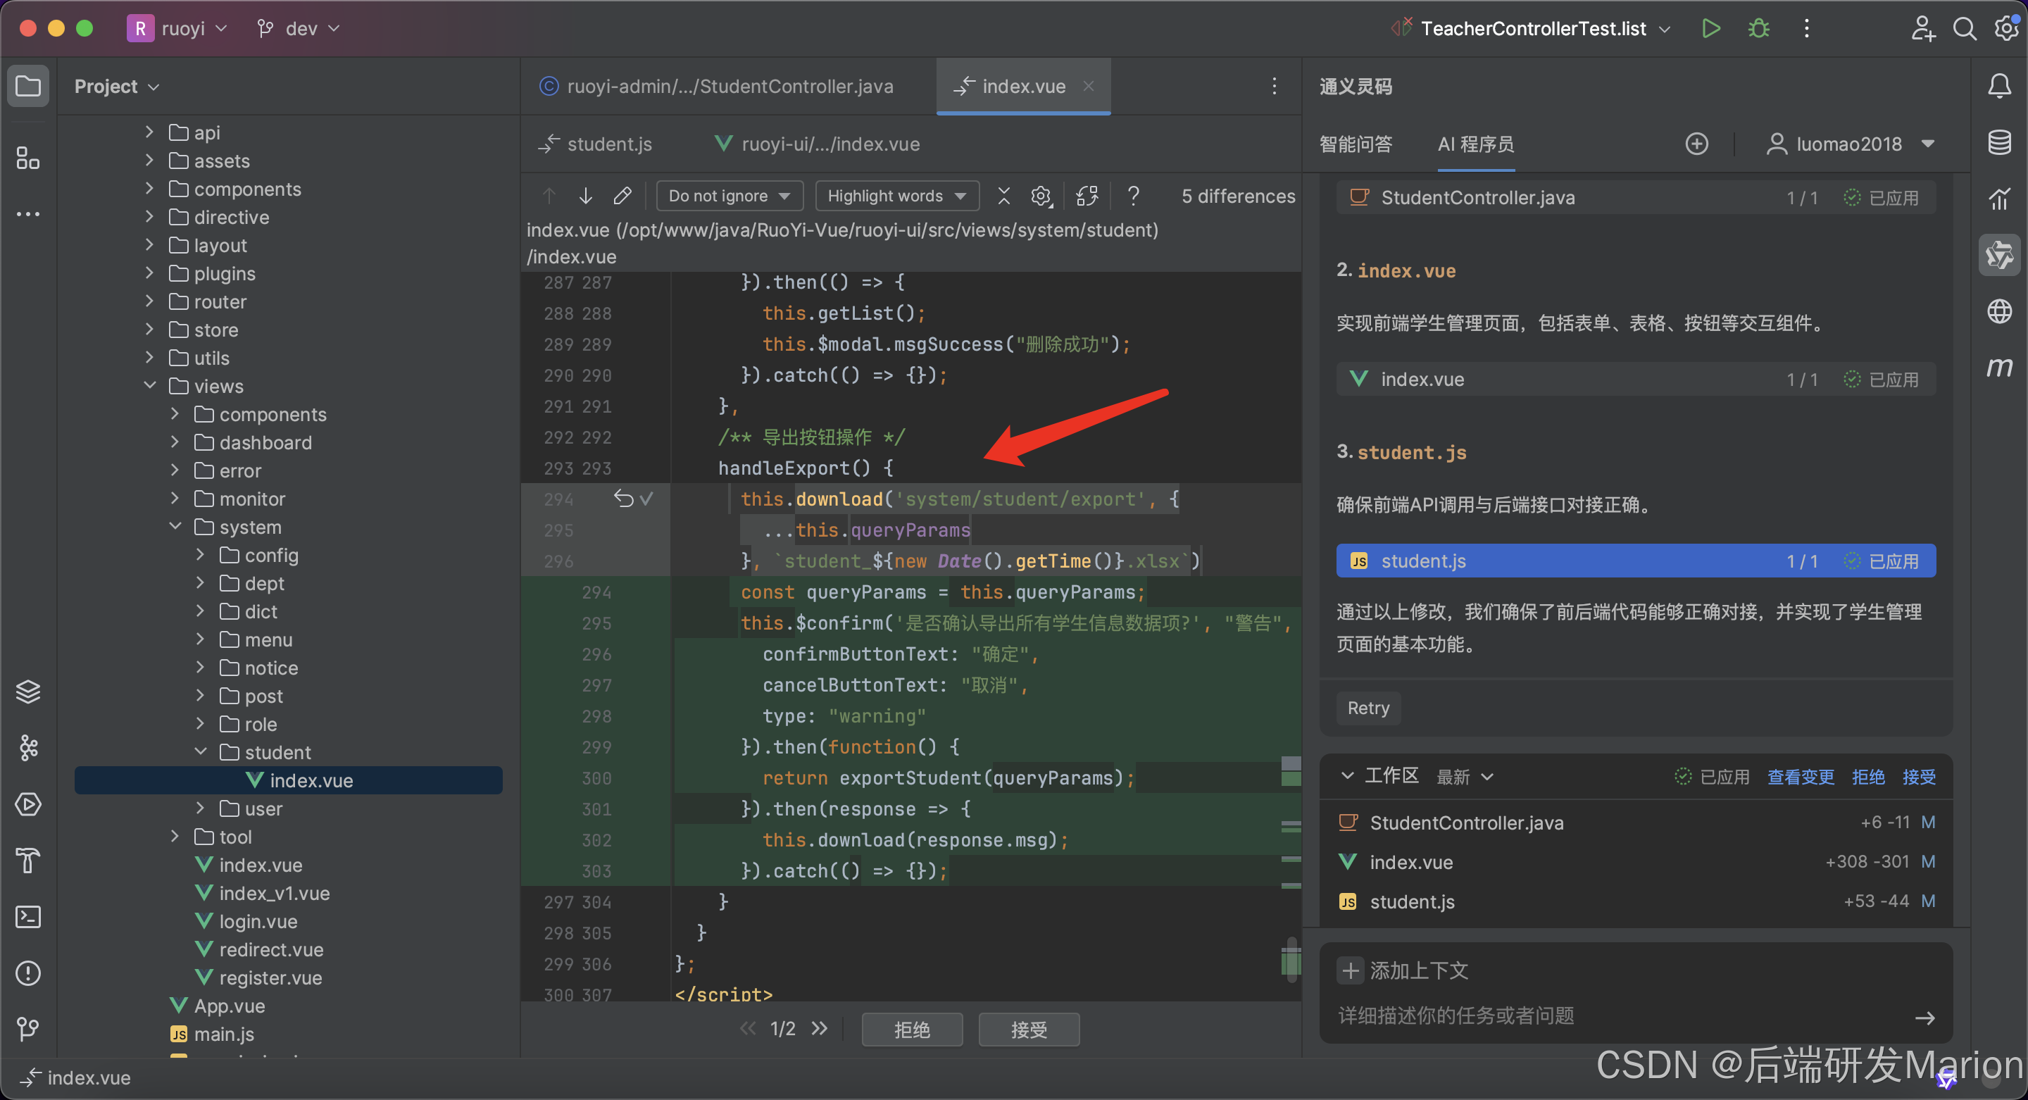The image size is (2028, 1100).
Task: Switch to 智能问答 tab
Action: coord(1356,144)
